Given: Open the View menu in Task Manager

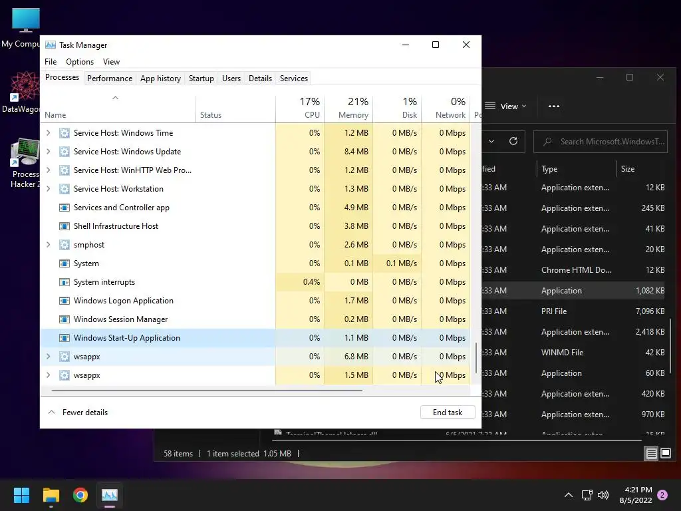Looking at the screenshot, I should (111, 62).
